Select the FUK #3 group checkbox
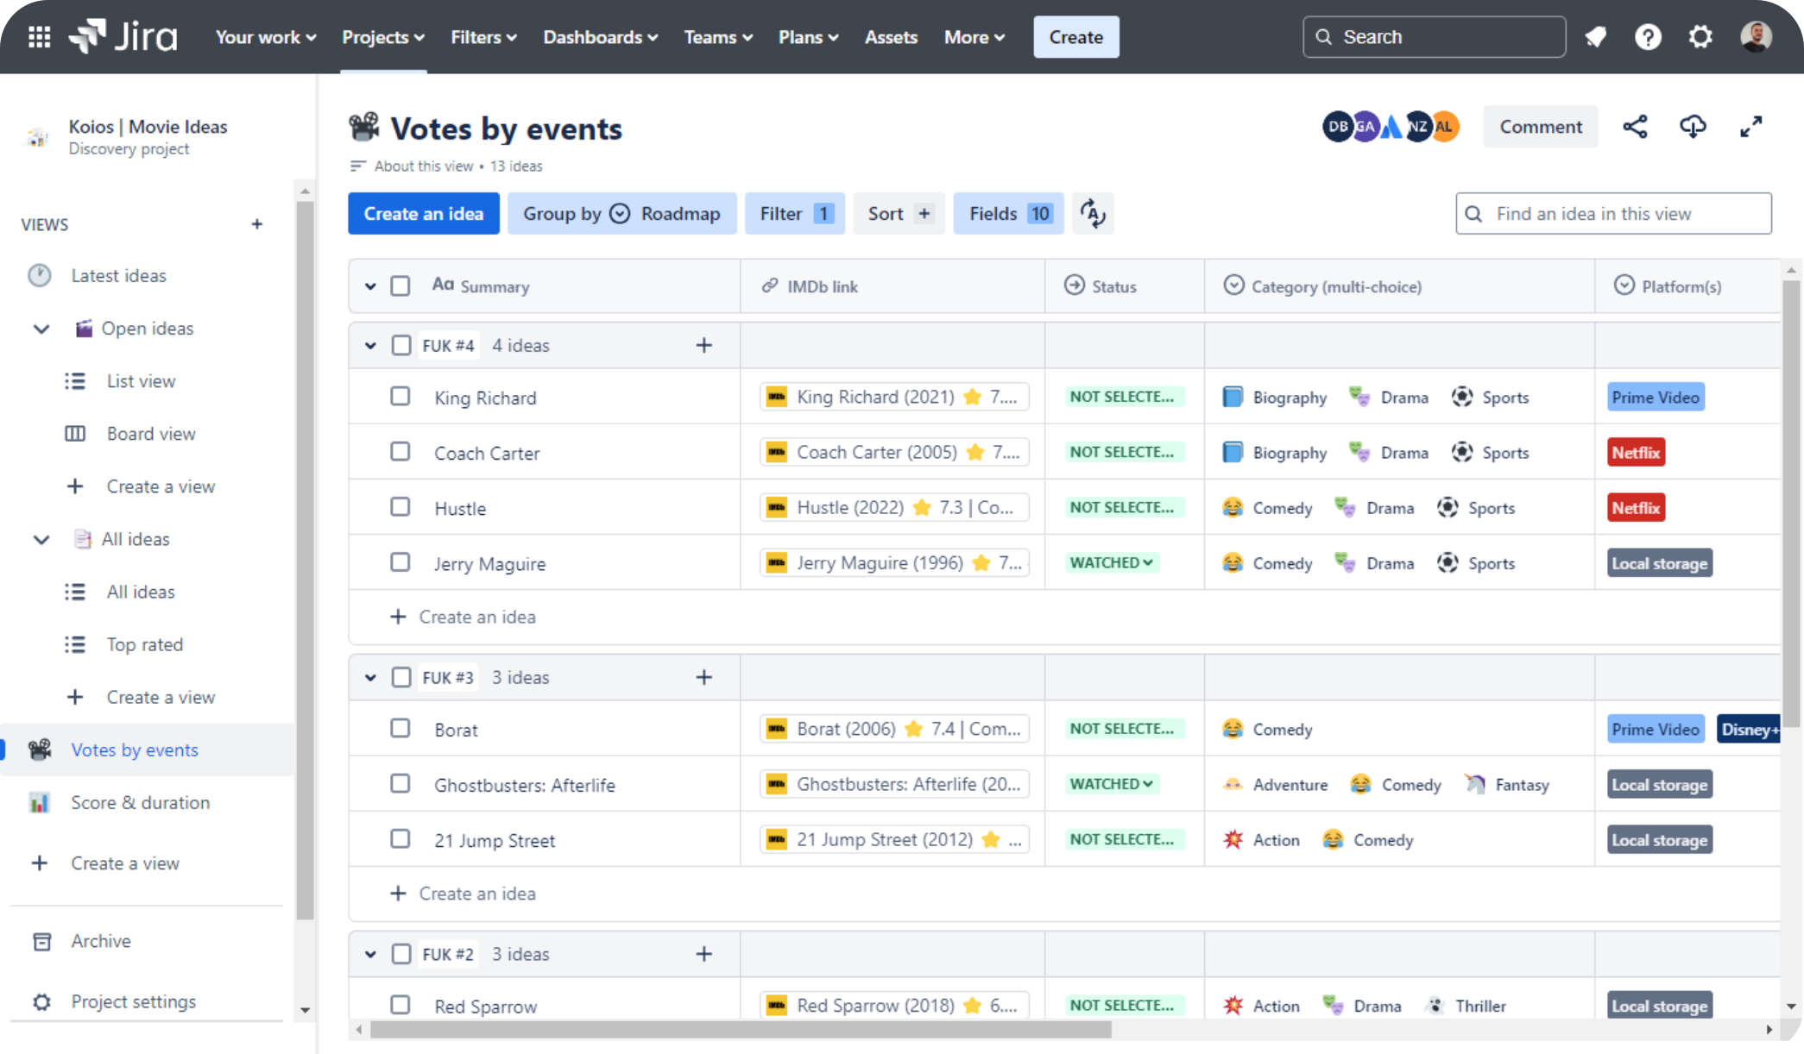This screenshot has height=1054, width=1804. [401, 677]
